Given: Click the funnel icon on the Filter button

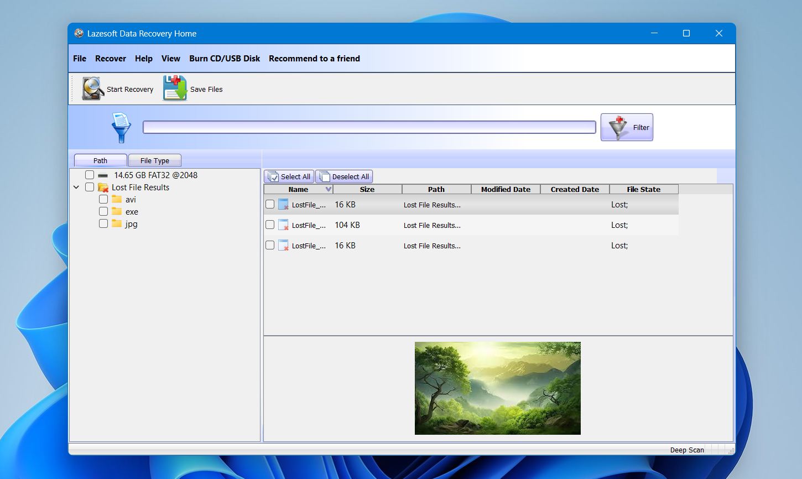Looking at the screenshot, I should click(618, 127).
